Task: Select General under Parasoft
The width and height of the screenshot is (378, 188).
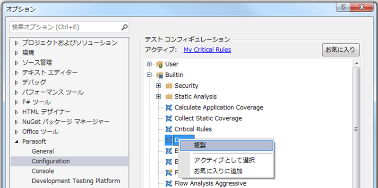Action: [x=43, y=151]
